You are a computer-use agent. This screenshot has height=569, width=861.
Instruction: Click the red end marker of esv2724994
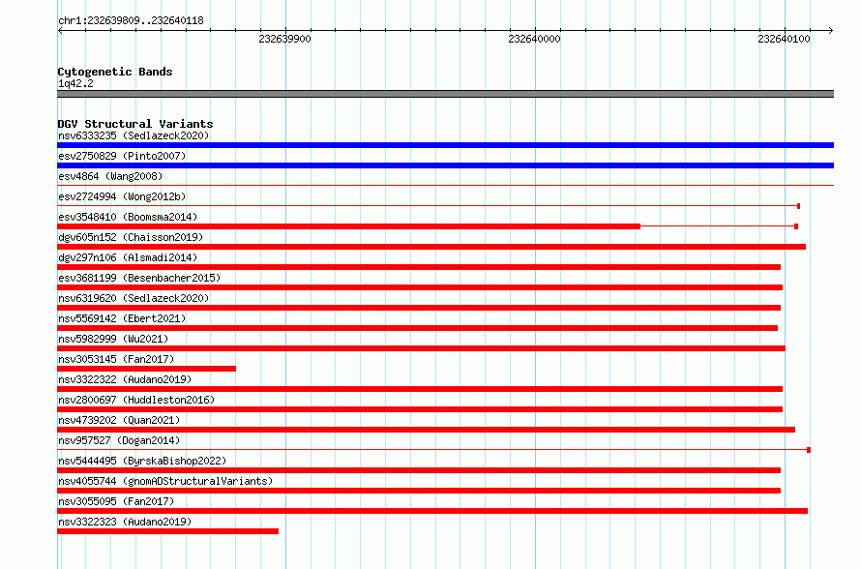[x=798, y=206]
